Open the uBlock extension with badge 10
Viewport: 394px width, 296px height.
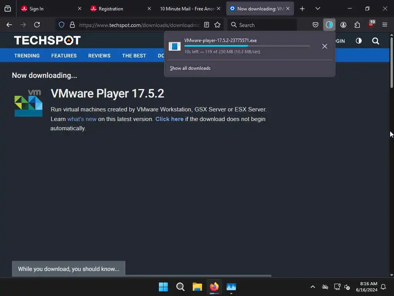click(371, 24)
